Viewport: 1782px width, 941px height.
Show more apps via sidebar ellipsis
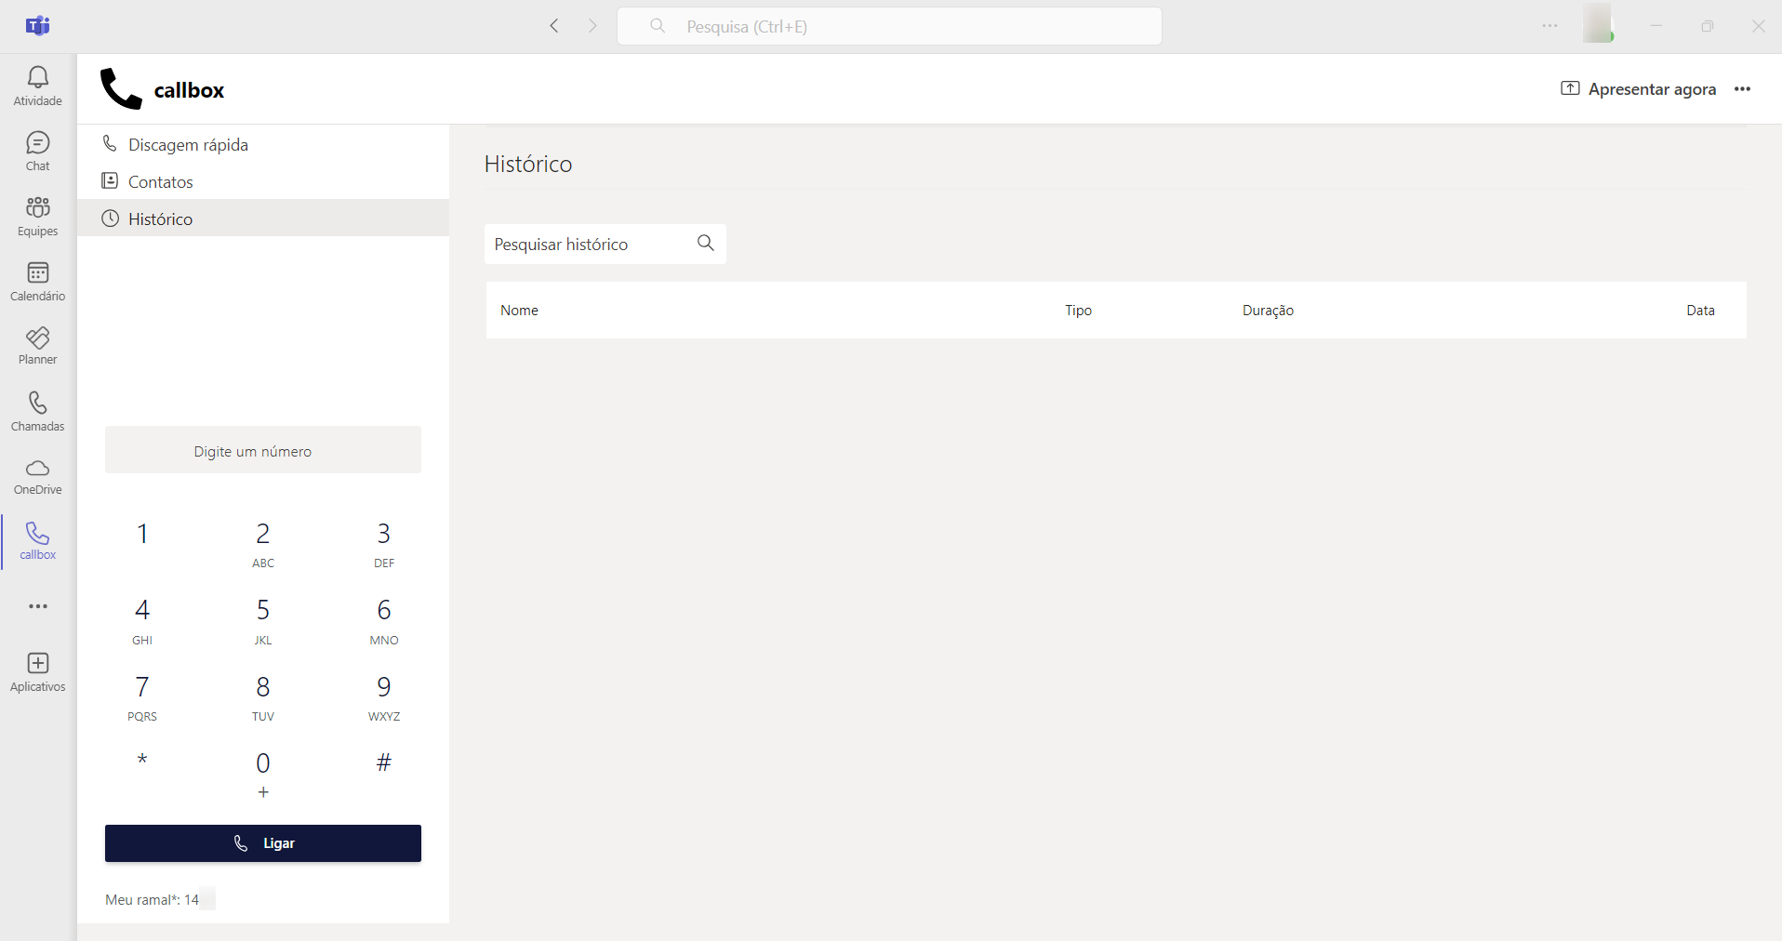pyautogui.click(x=37, y=606)
